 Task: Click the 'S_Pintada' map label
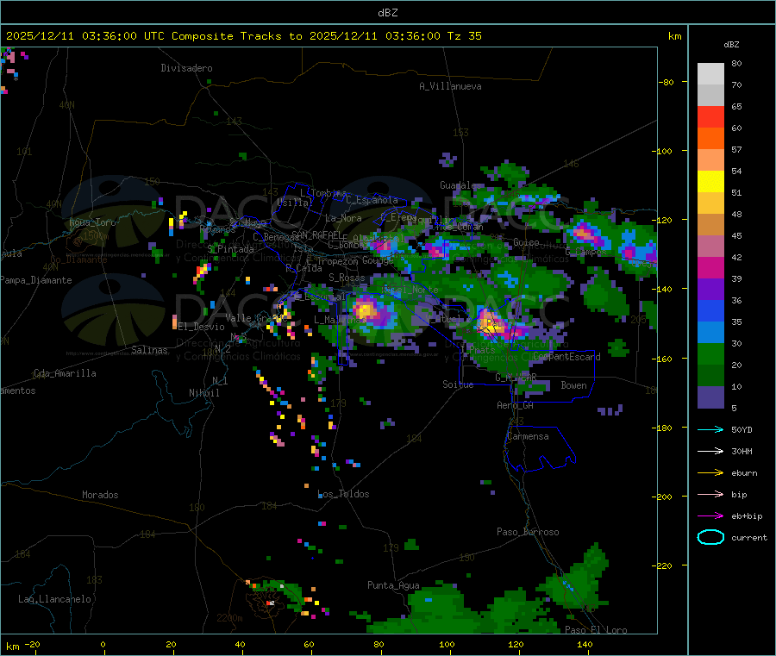pos(230,249)
